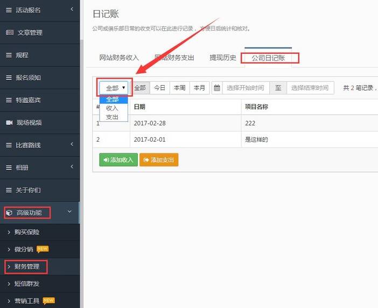Filter records by 本周

click(179, 88)
